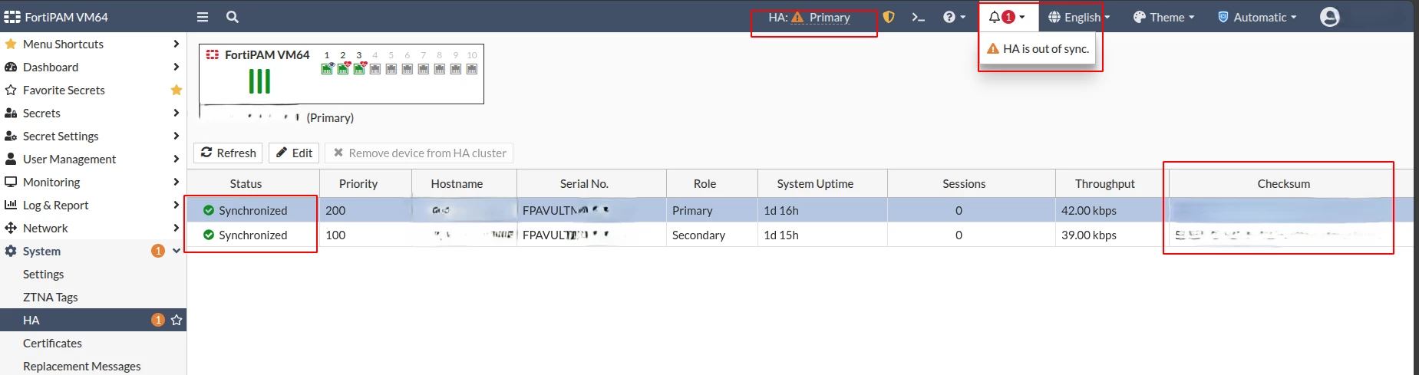Click the security shield icon

point(889,17)
